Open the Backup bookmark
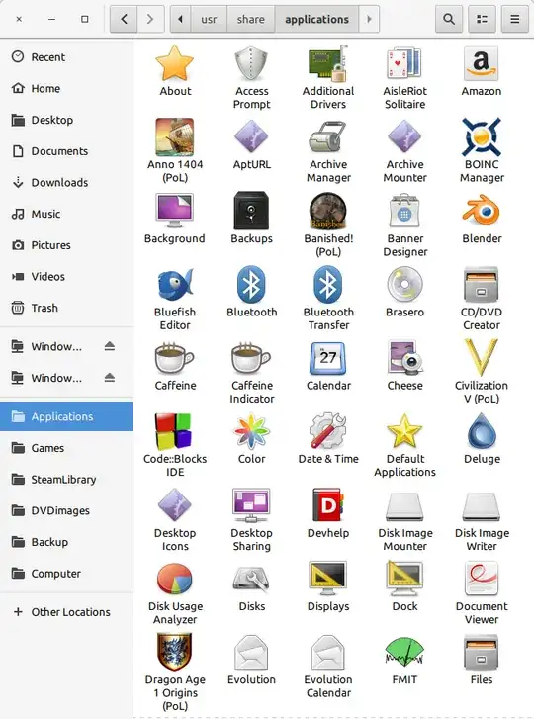The width and height of the screenshot is (534, 719). point(66,542)
